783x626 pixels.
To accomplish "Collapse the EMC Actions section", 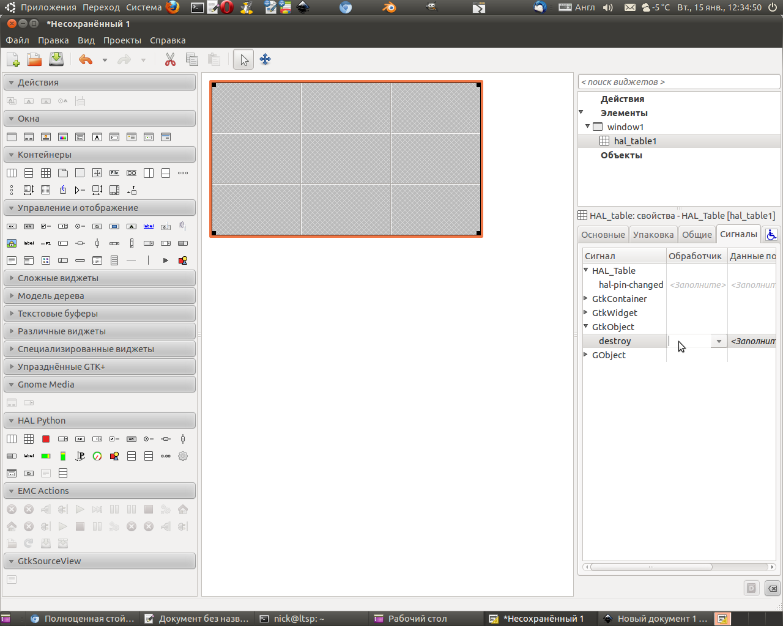I will 100,491.
